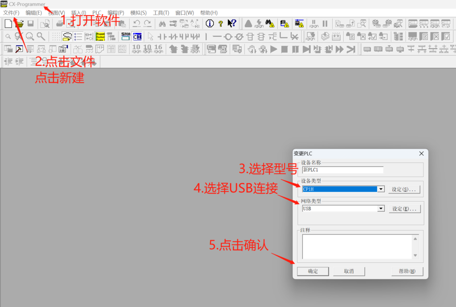
Task: Click the context help arrow-question icon
Action: (232, 24)
